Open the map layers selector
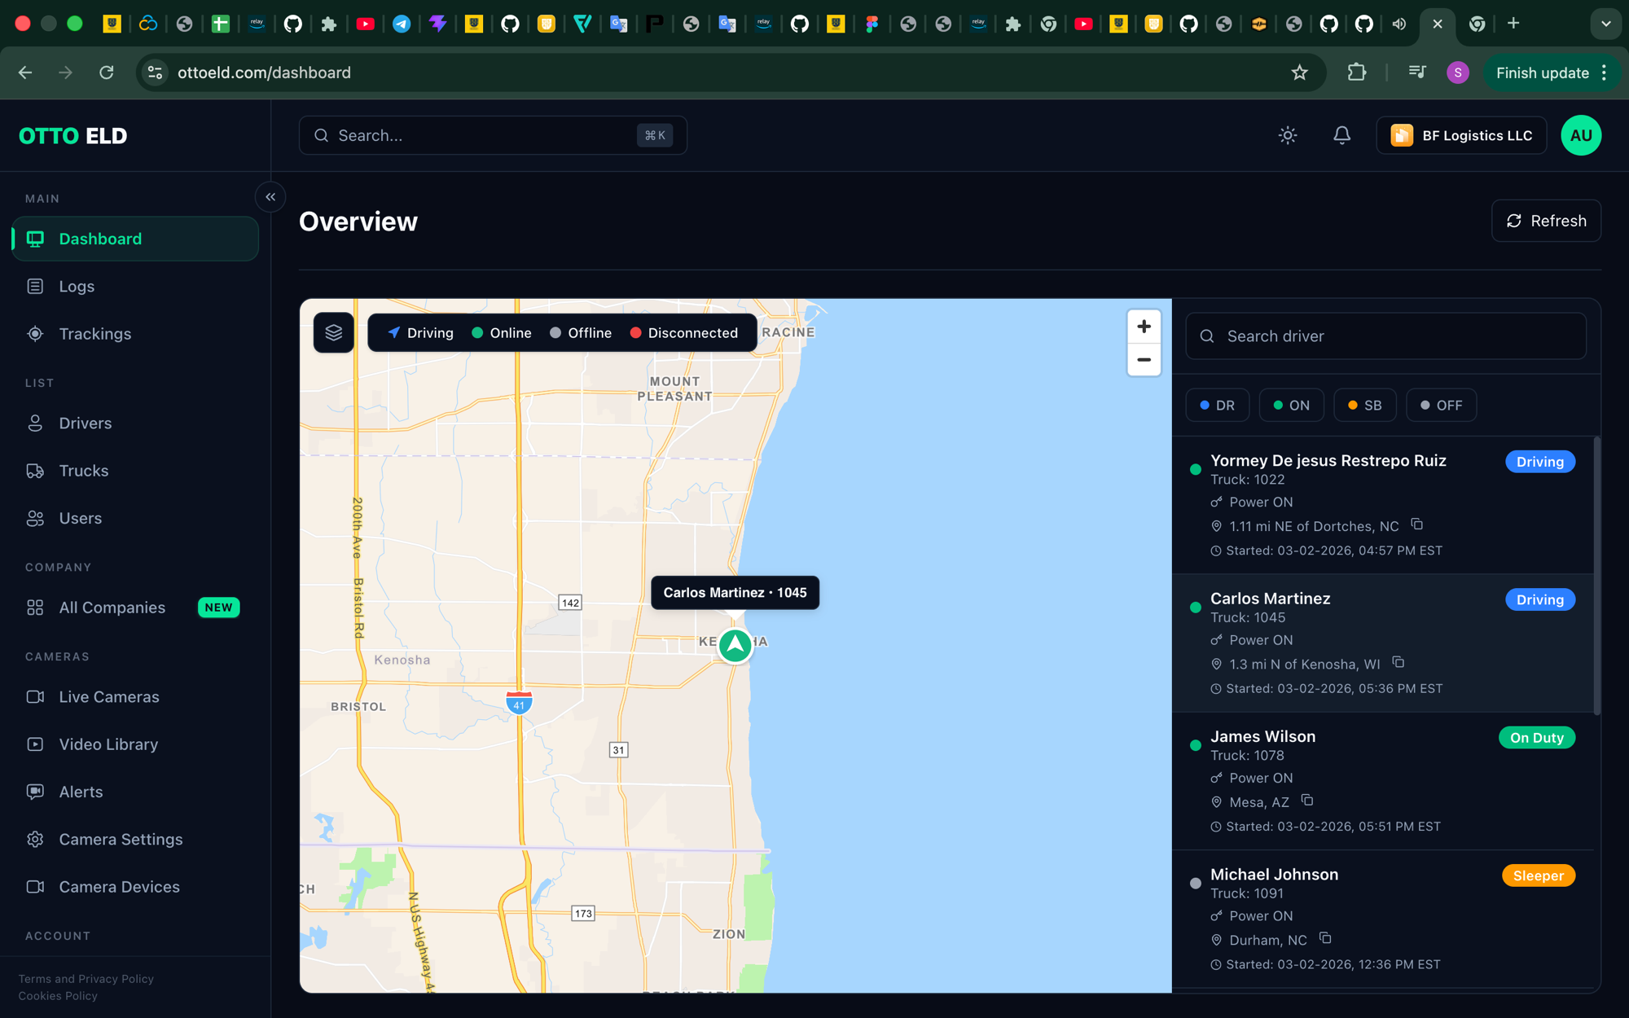 tap(333, 332)
